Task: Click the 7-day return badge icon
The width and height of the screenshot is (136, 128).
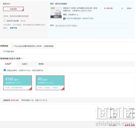Action: click(x=64, y=18)
